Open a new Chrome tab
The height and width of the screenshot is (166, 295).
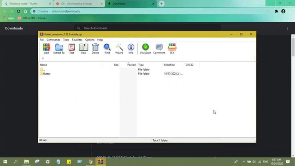click(161, 4)
